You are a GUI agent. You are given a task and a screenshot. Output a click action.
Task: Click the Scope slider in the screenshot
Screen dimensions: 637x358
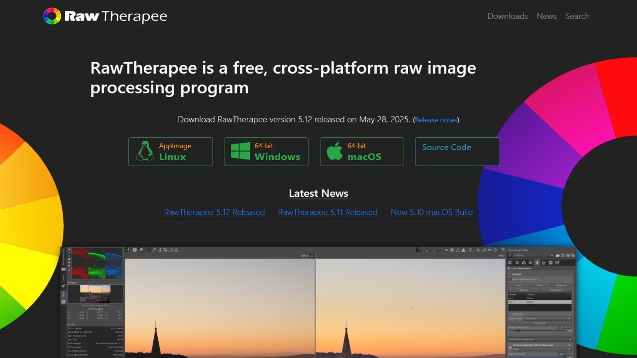537,331
